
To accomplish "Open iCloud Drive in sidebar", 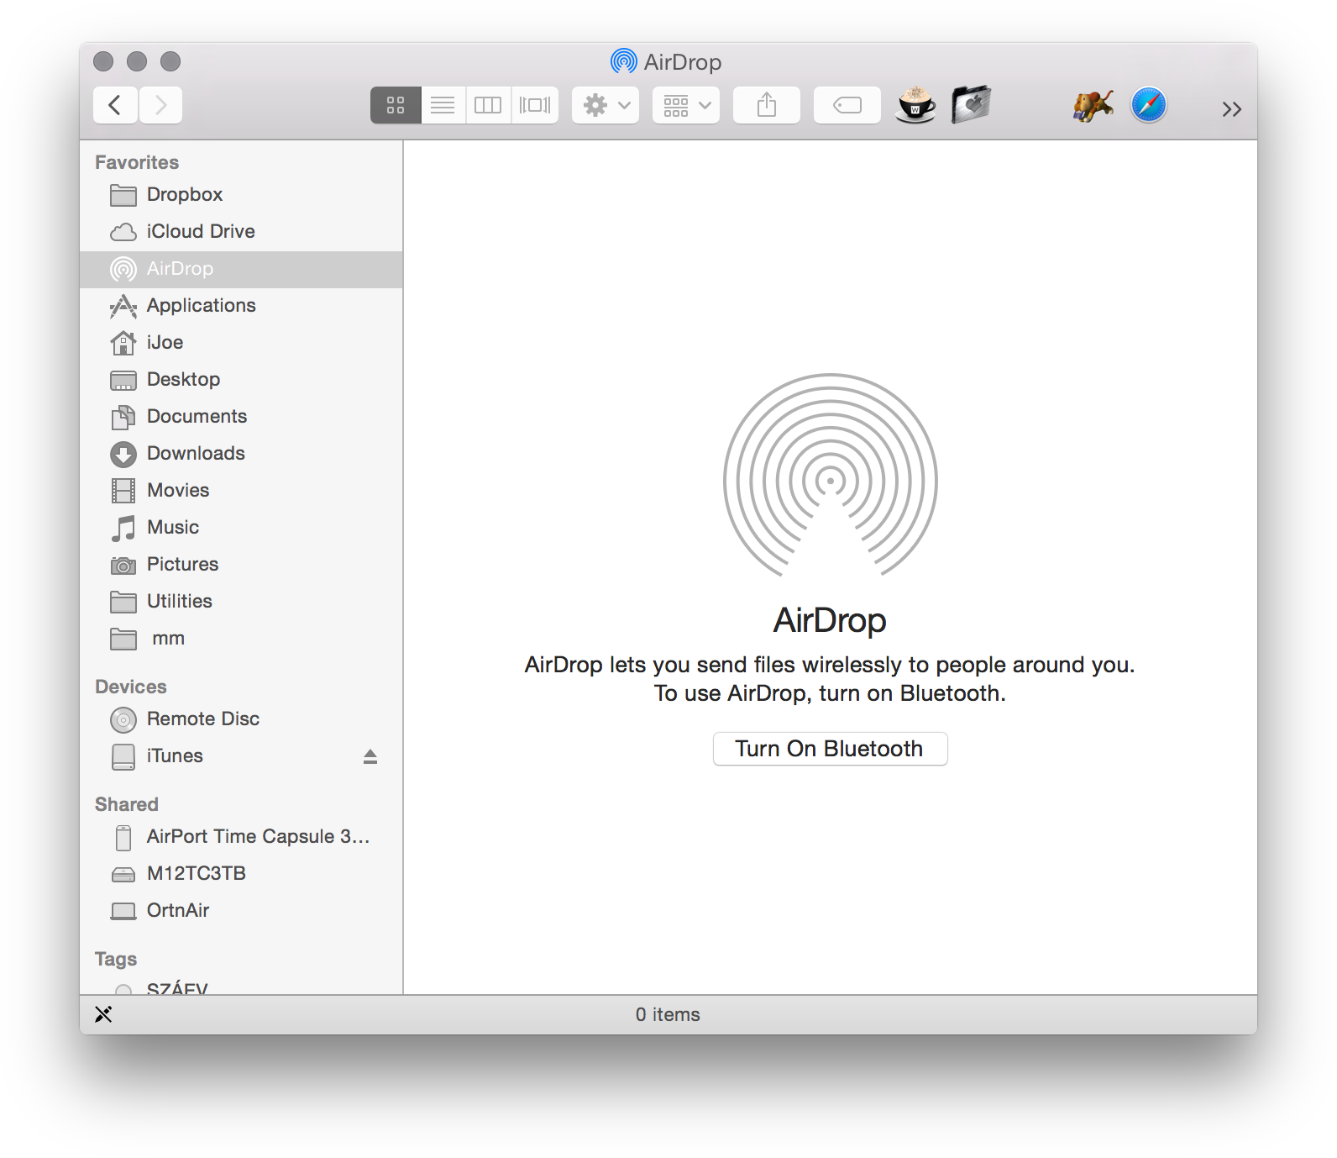I will 241,231.
